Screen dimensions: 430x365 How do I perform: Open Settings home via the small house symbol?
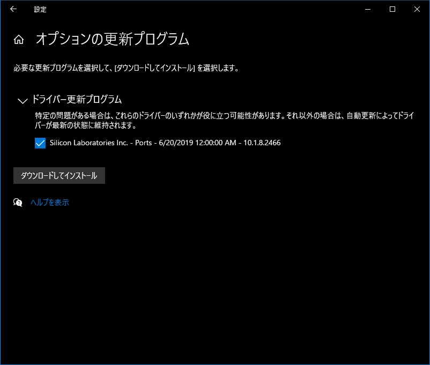pos(19,39)
